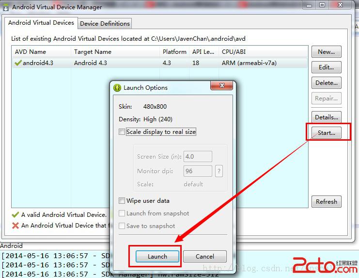Enable Scale display to real size

122,132
